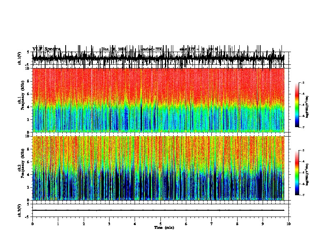
Task: Click the start UT label in the header
Action: (198, 49)
